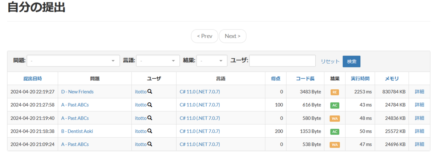Click the 25572 KB memory value
435x155 pixels.
tap(395, 131)
